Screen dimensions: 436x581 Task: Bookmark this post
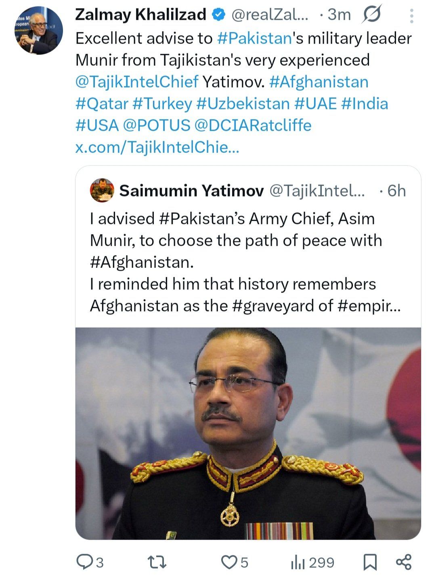pos(370,562)
